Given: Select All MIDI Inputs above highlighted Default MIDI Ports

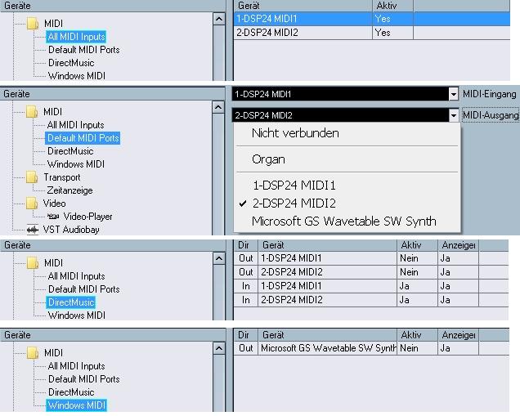Looking at the screenshot, I should [x=75, y=125].
